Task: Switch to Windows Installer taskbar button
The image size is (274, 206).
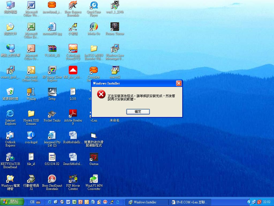Action: click(x=147, y=202)
